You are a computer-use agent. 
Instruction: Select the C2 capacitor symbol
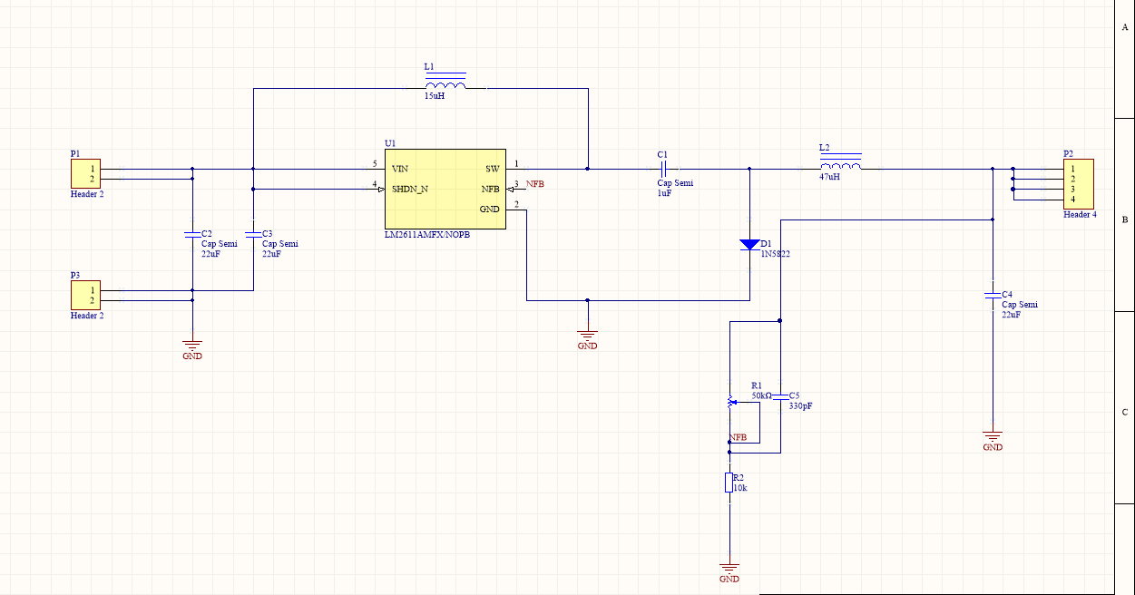(x=192, y=234)
